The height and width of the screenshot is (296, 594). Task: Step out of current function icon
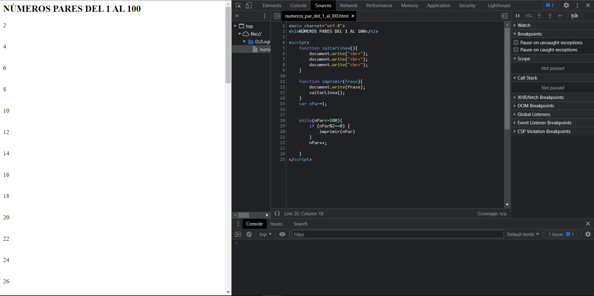[550, 16]
